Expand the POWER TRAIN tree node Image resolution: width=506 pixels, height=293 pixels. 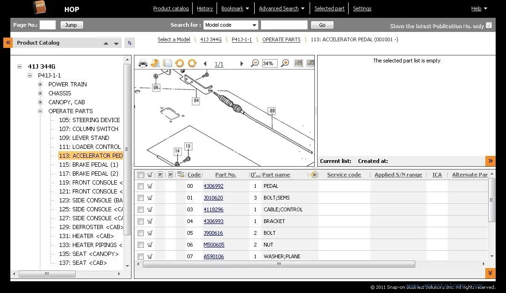[40, 84]
